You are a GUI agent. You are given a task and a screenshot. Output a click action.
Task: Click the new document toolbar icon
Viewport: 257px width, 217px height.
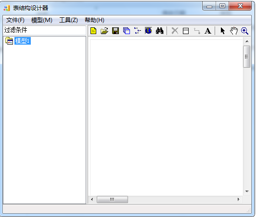point(93,31)
